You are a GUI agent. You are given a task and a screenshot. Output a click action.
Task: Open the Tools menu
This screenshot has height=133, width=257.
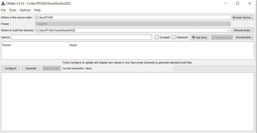click(x=13, y=10)
